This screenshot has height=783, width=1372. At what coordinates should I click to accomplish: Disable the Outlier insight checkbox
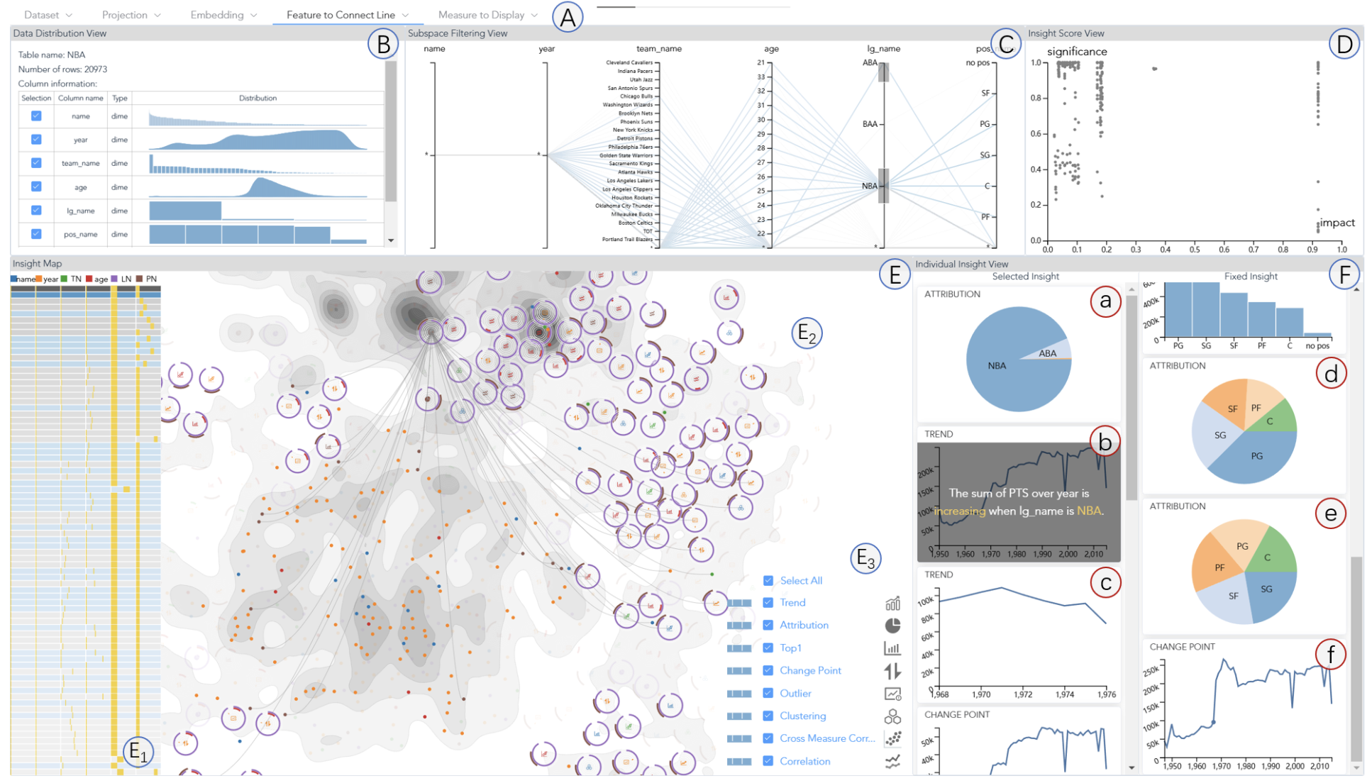(768, 693)
